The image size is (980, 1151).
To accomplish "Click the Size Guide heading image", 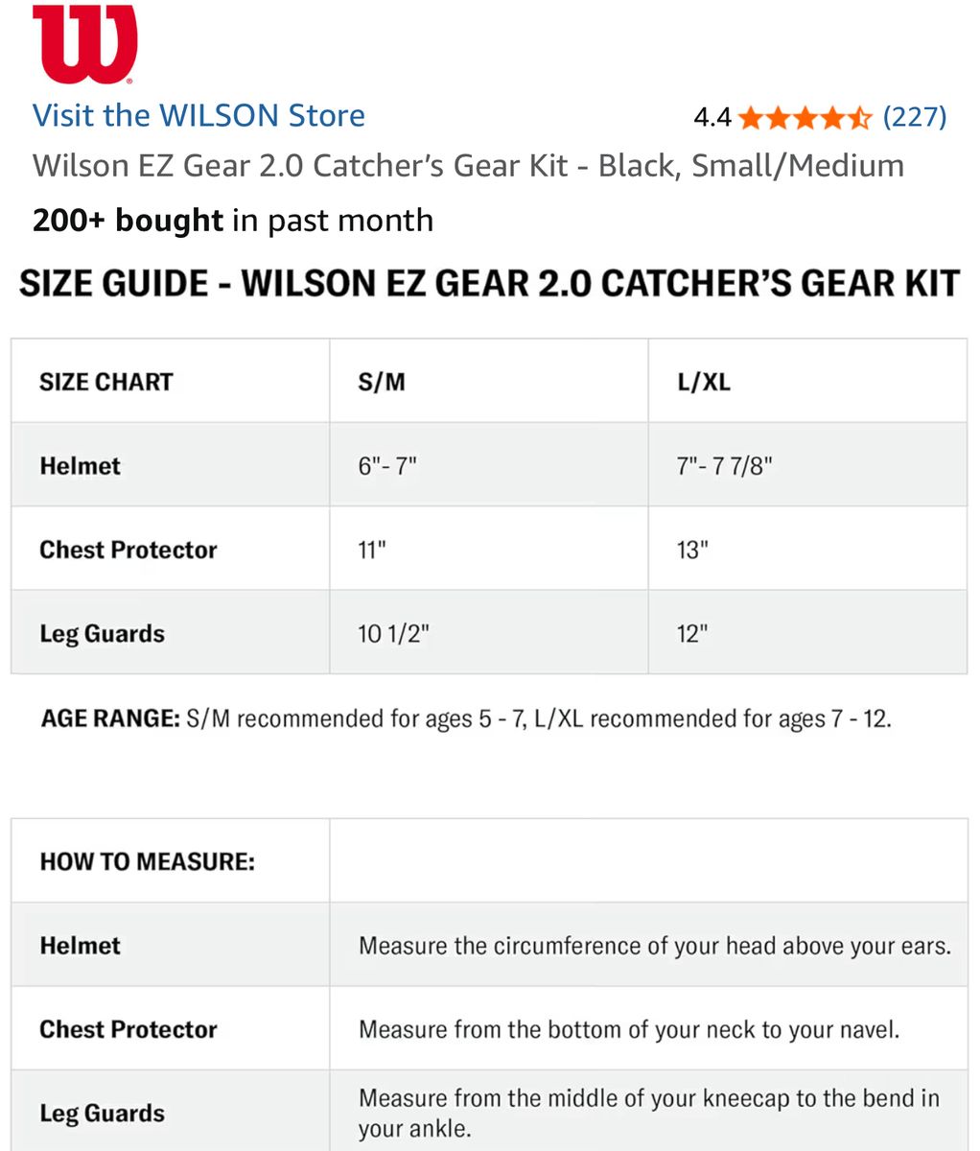I will [x=490, y=284].
